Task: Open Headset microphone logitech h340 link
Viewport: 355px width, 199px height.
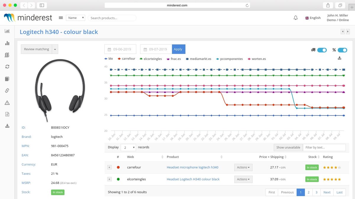Action: 193,167
